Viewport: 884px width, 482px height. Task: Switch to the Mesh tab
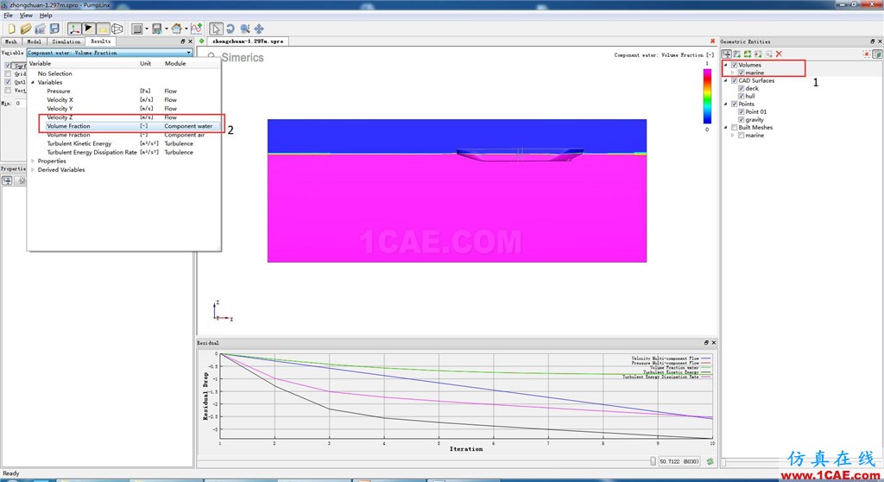click(x=10, y=41)
